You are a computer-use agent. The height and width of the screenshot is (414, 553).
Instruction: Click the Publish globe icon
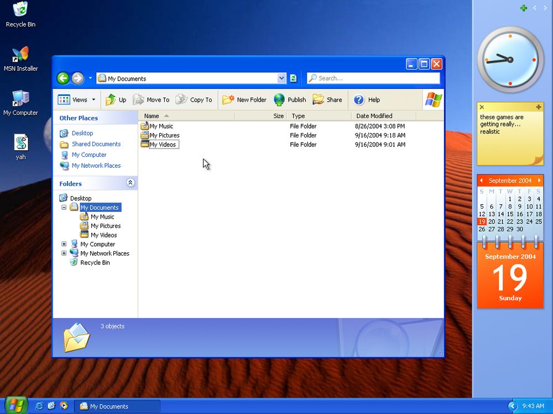pyautogui.click(x=279, y=100)
